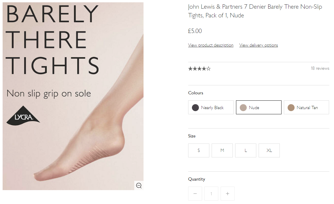The height and width of the screenshot is (204, 334).
Task: Click the zoom-out magnifier icon on product image
Action: pyautogui.click(x=139, y=185)
